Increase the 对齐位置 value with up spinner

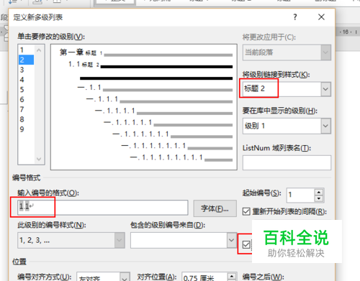232,276
